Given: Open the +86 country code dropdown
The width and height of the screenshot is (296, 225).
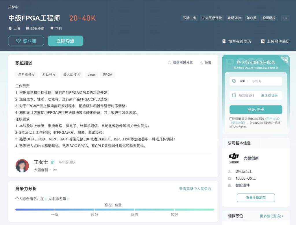Looking at the screenshot, I should click(x=244, y=81).
